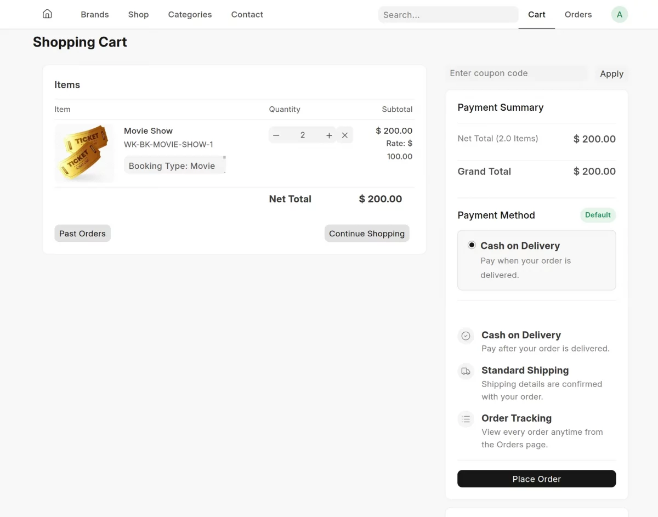Click the Payment Summary heading
Image resolution: width=658 pixels, height=517 pixels.
(x=501, y=107)
